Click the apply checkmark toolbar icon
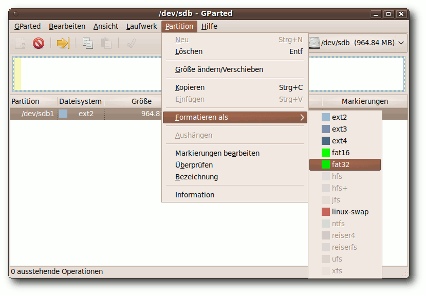 [132, 43]
